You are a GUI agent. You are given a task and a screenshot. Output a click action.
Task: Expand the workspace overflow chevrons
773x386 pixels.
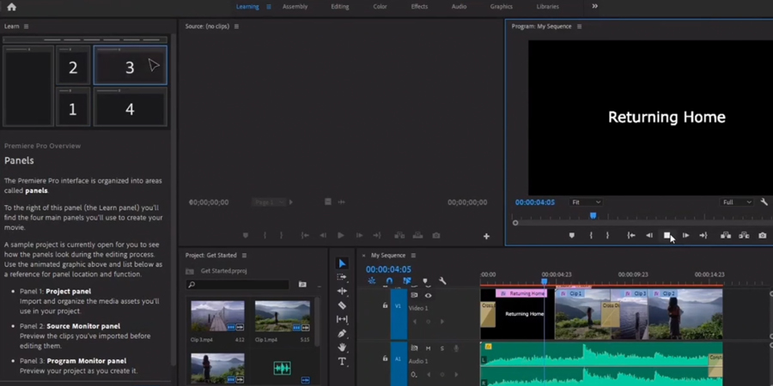coord(595,6)
